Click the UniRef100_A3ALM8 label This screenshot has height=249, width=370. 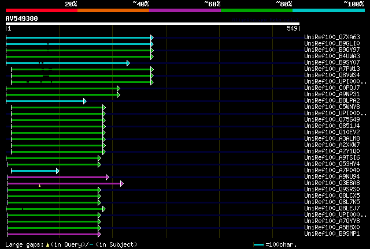coord(332,139)
